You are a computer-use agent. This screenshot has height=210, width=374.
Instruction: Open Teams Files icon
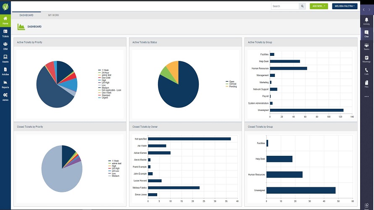pos(366,84)
